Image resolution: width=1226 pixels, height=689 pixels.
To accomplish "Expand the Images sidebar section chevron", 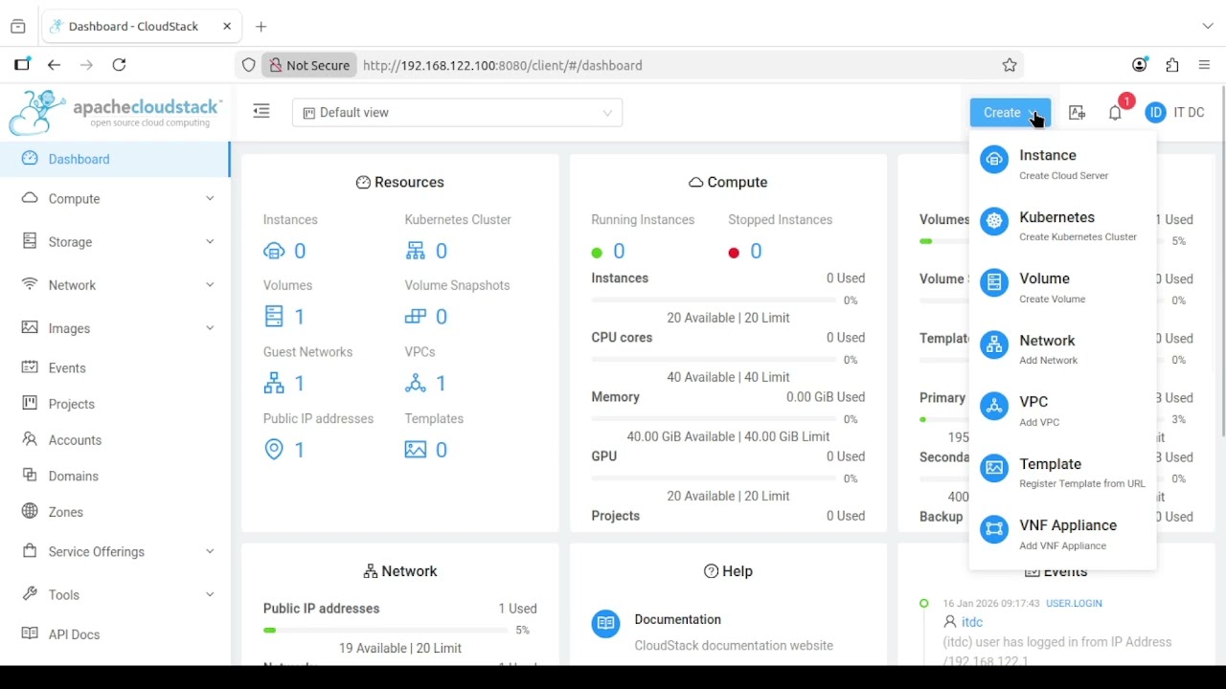I will tap(210, 327).
